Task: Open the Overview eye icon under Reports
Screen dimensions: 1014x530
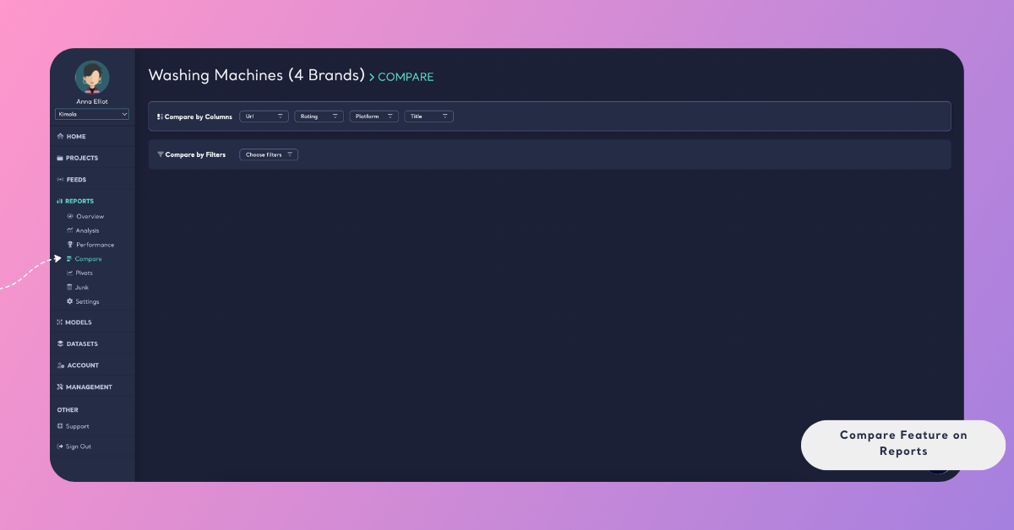Action: [x=70, y=216]
